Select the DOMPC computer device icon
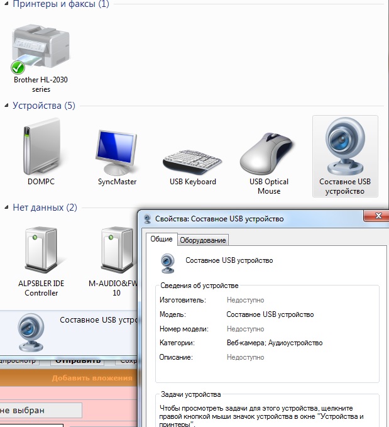This screenshot has height=427, width=389. coord(41,147)
